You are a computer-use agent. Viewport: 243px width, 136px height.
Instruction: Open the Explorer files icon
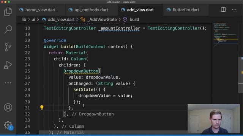coord(8,12)
